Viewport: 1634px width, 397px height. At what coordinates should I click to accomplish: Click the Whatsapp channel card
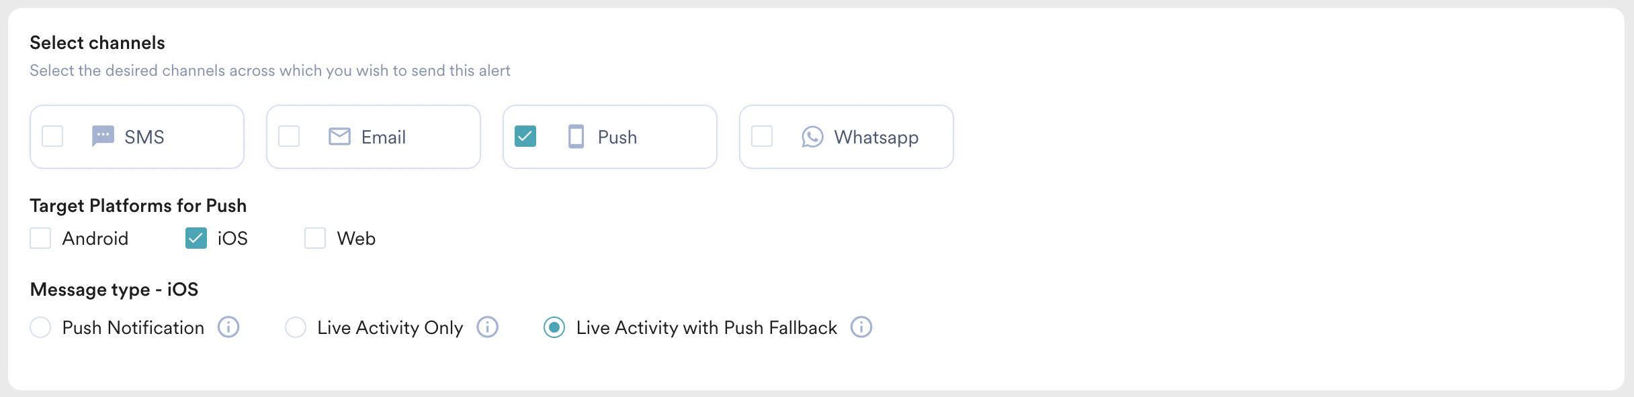click(846, 137)
